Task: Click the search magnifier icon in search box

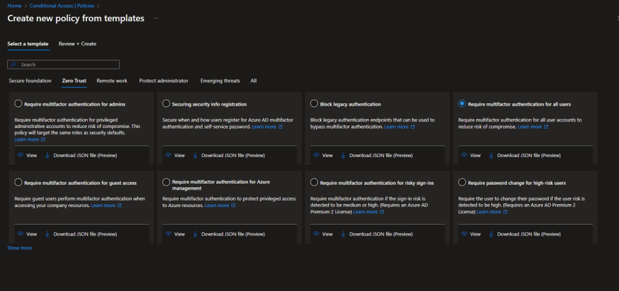Action: (13, 65)
